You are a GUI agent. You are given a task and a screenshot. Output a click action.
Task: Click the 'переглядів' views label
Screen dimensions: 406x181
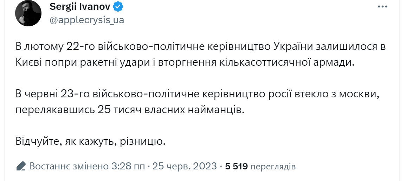273,166
